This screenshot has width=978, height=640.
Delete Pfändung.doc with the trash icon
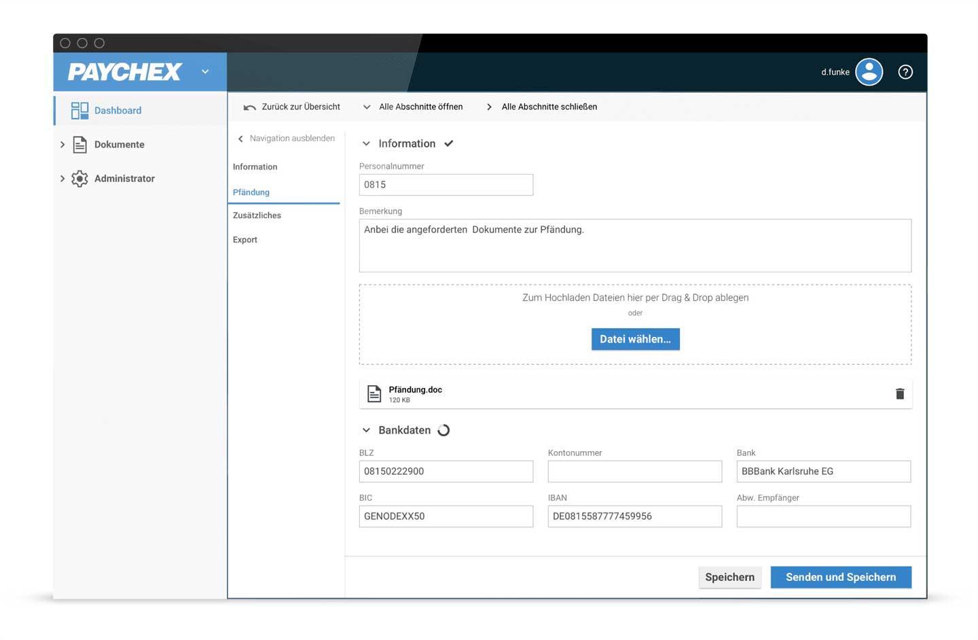[900, 394]
